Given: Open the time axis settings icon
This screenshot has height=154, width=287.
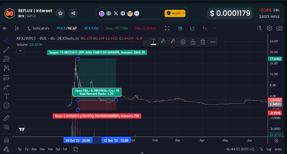Looking at the screenshot, I should 276,141.
